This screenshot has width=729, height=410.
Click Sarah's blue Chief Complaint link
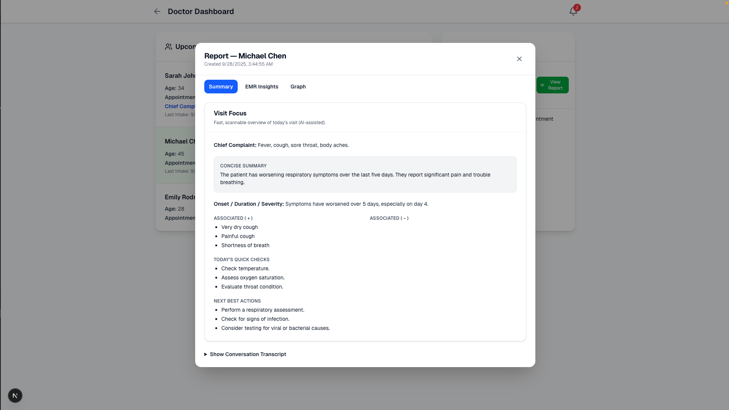click(x=180, y=106)
